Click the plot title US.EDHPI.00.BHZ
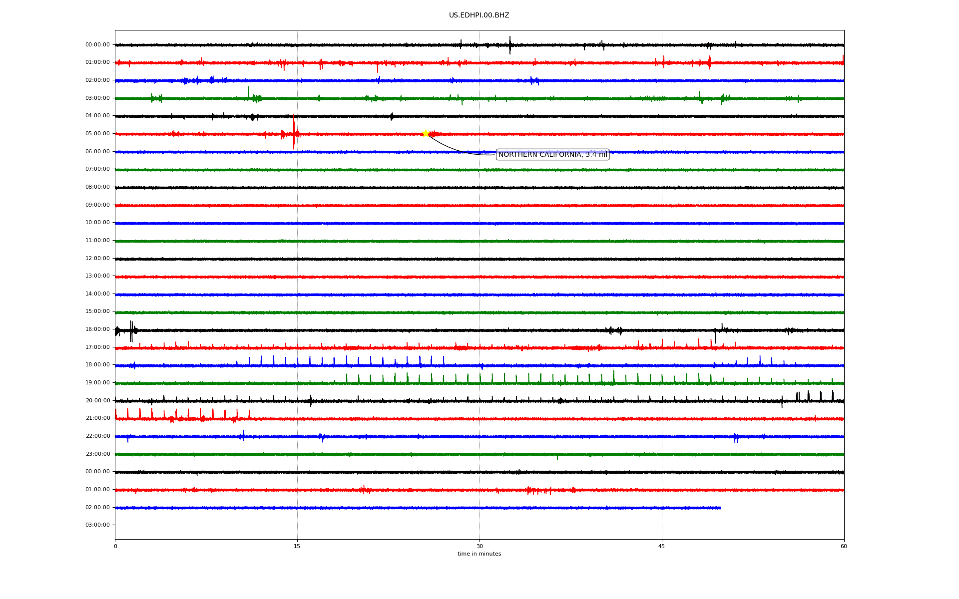The image size is (959, 599). coord(479,15)
